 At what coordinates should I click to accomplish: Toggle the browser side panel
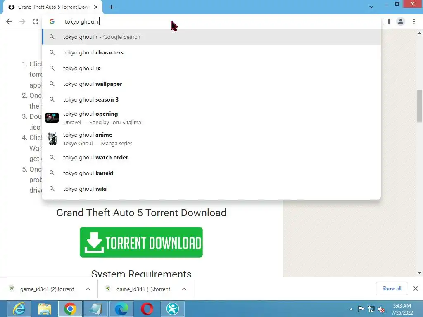pyautogui.click(x=387, y=21)
